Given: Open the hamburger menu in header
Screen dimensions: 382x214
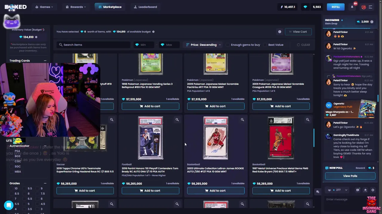Looking at the screenshot, I should click(x=371, y=7).
